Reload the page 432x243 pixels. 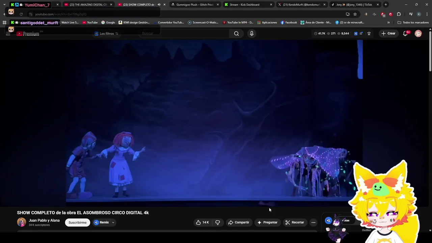coord(21,14)
